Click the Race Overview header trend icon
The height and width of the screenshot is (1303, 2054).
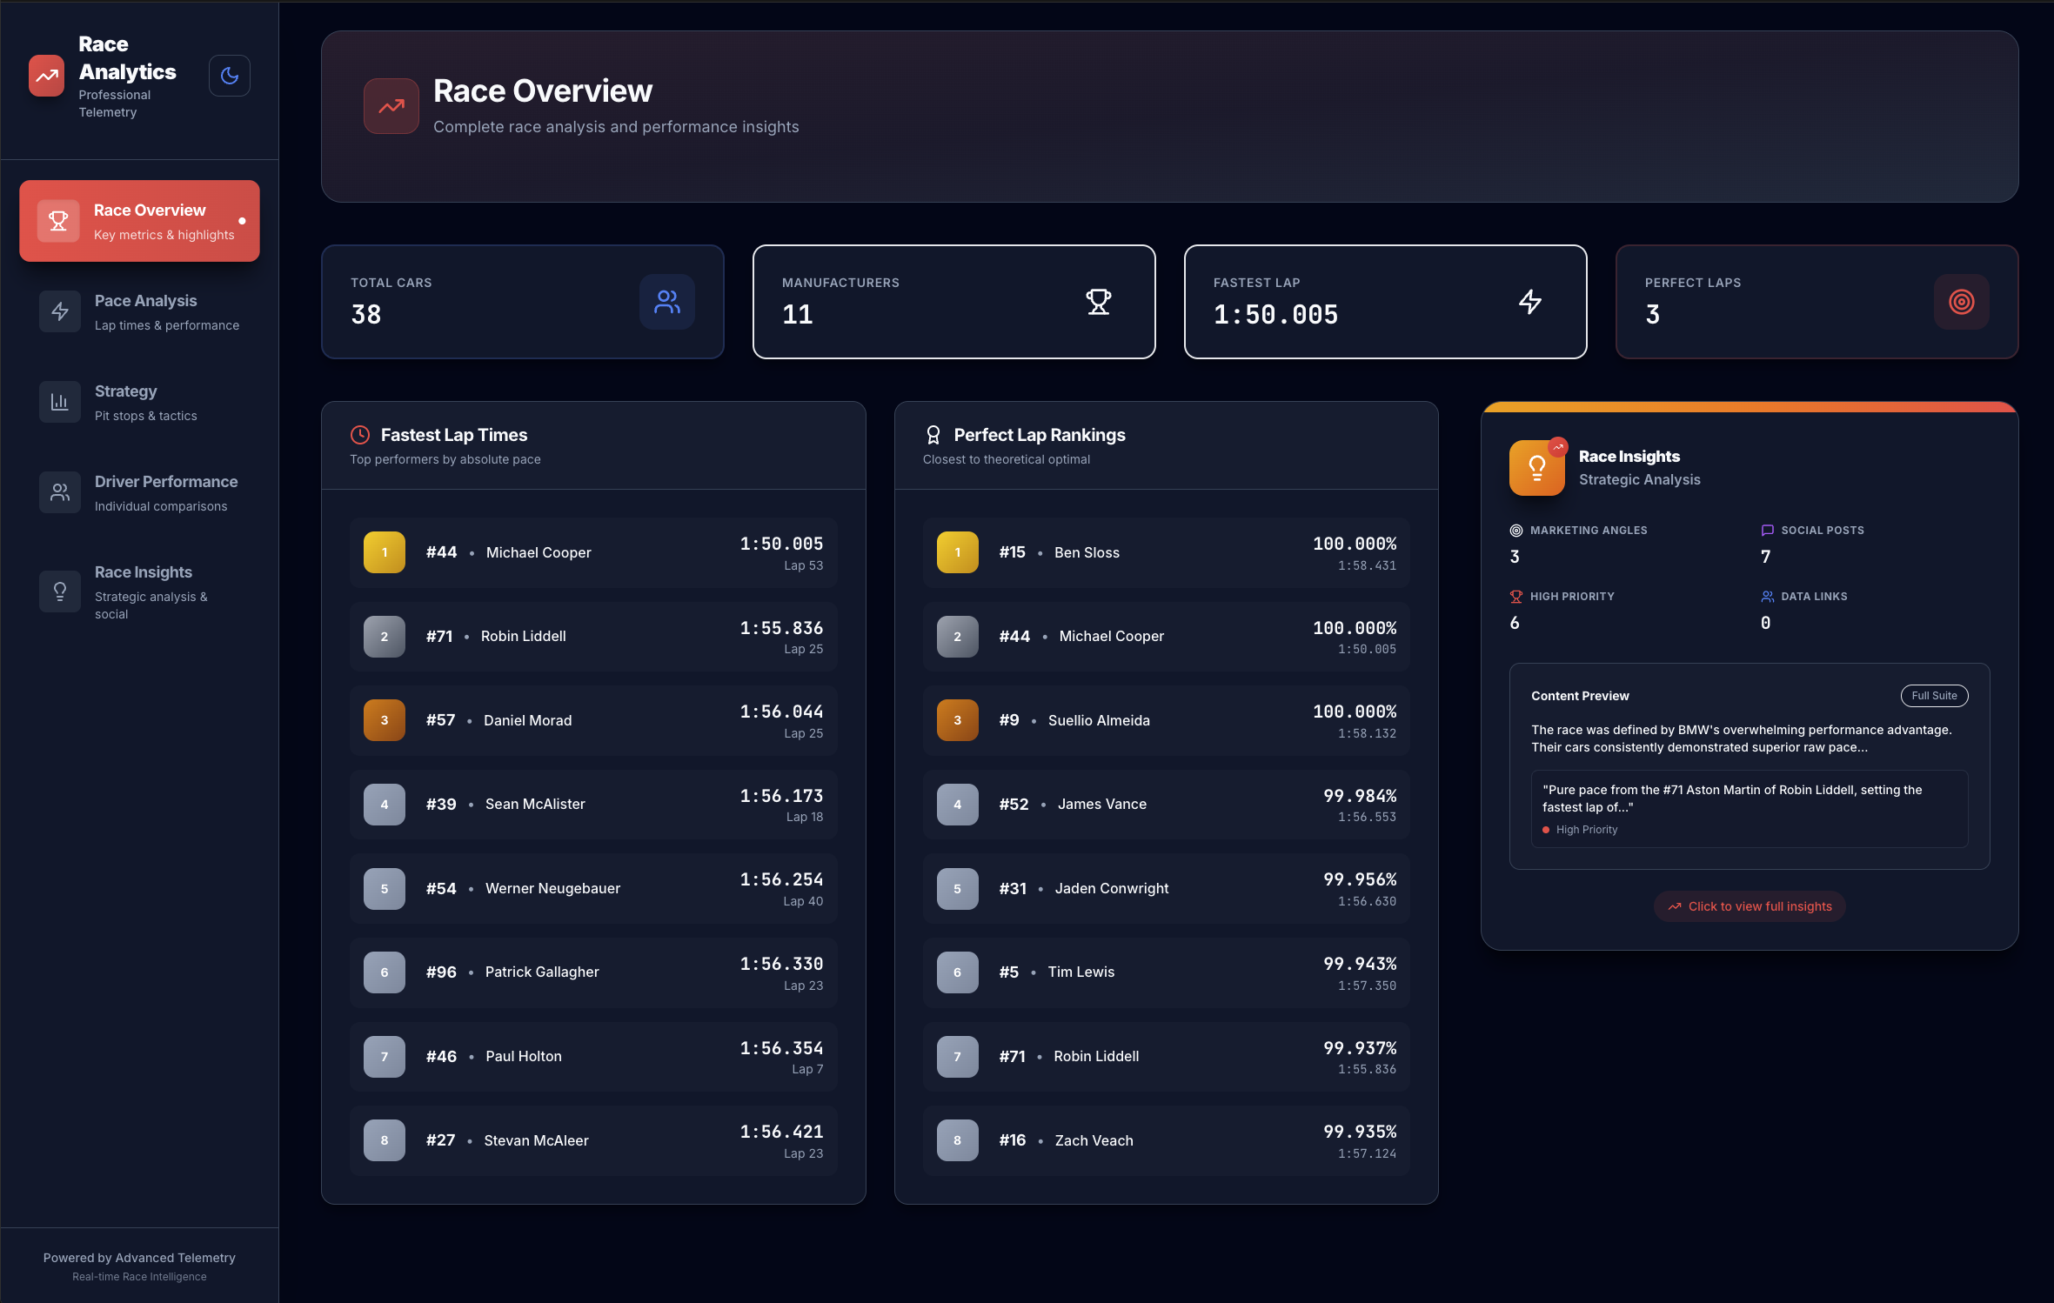tap(391, 106)
